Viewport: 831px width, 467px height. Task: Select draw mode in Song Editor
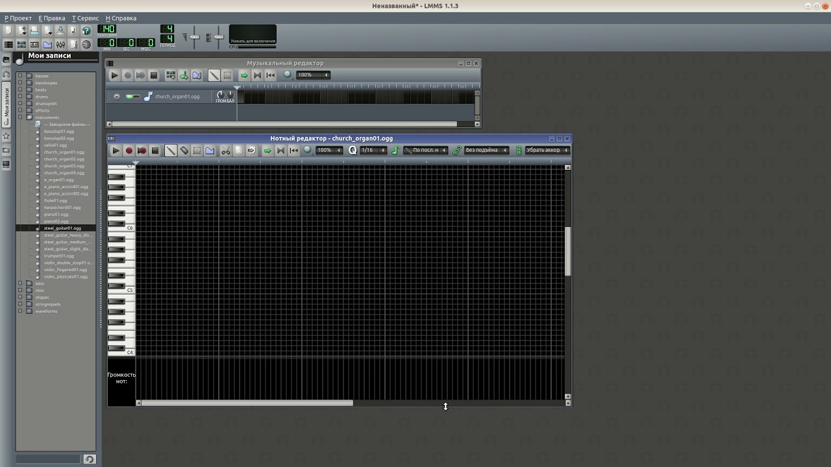click(214, 75)
